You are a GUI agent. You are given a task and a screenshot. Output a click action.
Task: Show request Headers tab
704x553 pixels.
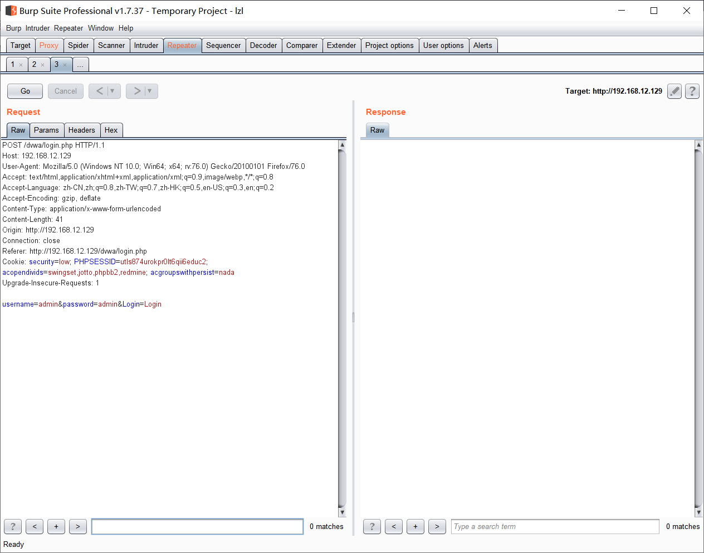82,130
